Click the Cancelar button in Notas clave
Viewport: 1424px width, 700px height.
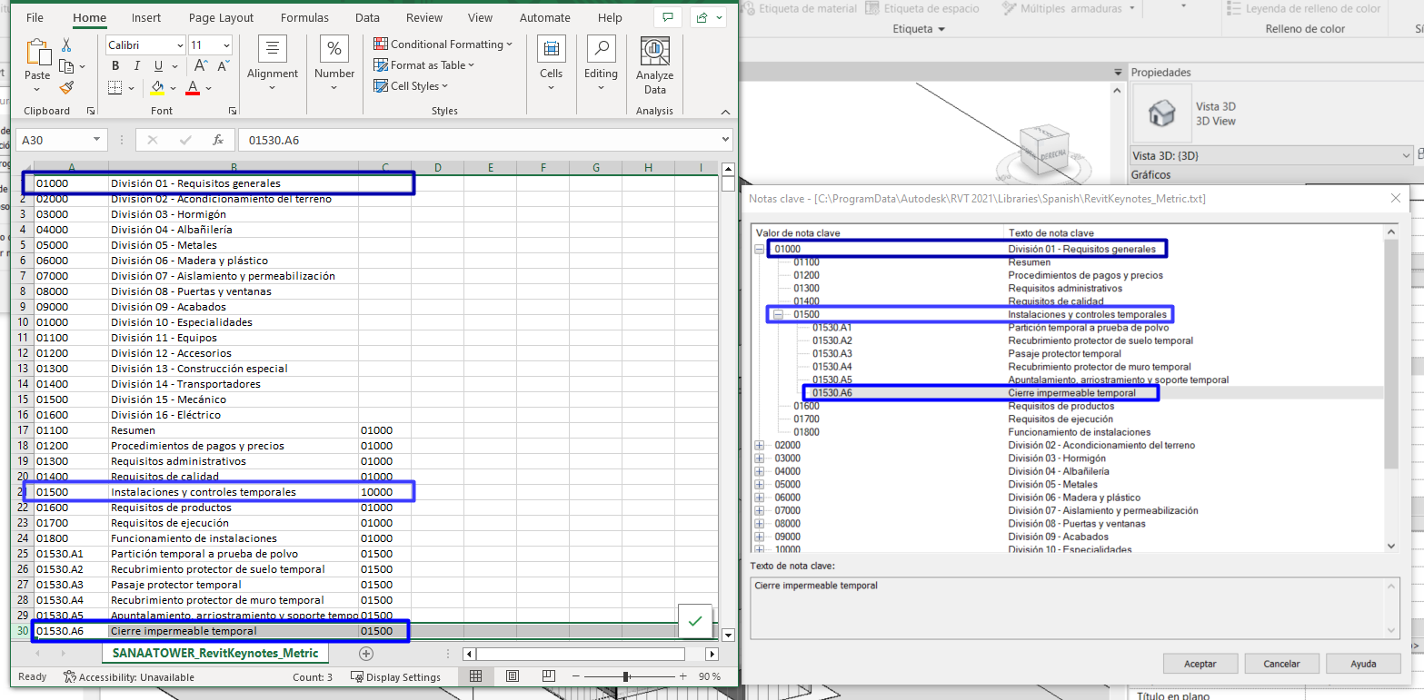1281,664
